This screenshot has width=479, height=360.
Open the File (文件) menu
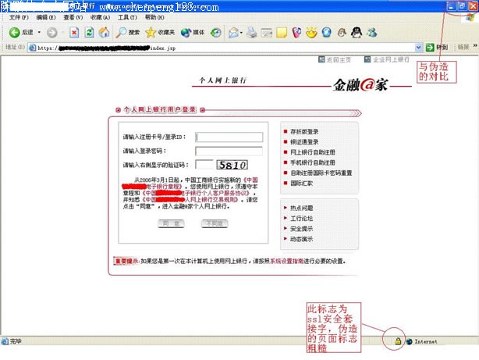(x=18, y=16)
